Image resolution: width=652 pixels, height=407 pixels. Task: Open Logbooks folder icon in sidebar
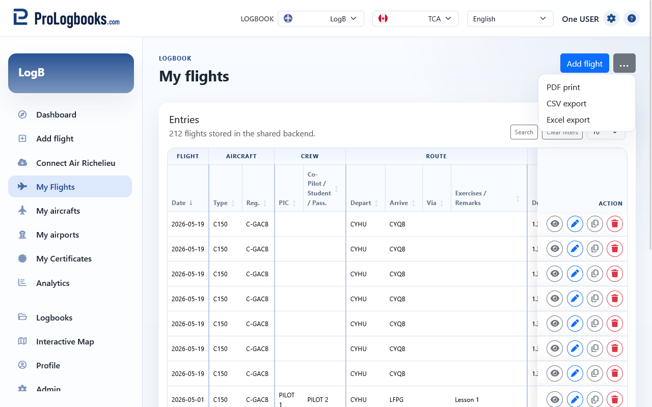coord(22,317)
